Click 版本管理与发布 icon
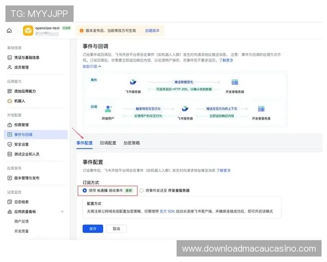This screenshot has width=327, height=262. (10, 178)
